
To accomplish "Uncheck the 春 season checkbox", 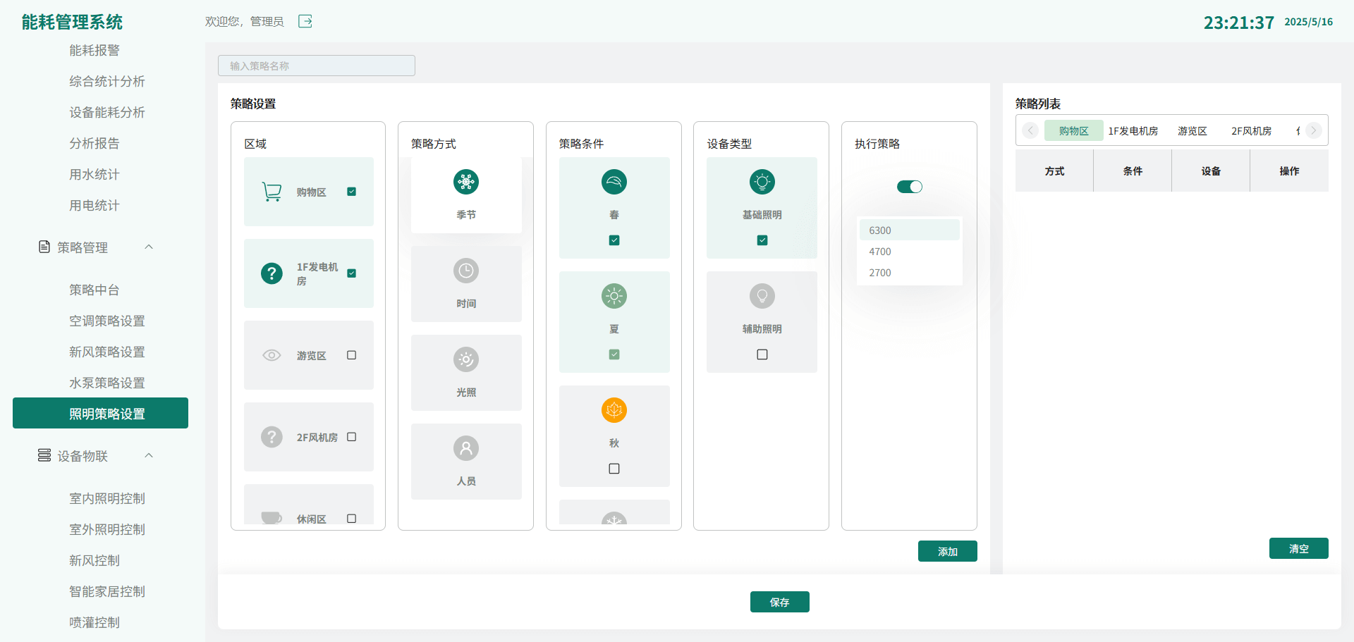I will click(x=614, y=240).
